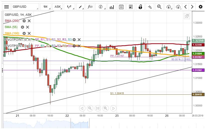Open SMA (200) settings gear
The height and width of the screenshot is (130, 205).
[24, 21]
